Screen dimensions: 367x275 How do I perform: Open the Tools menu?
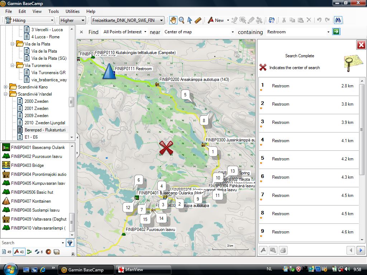(x=53, y=11)
